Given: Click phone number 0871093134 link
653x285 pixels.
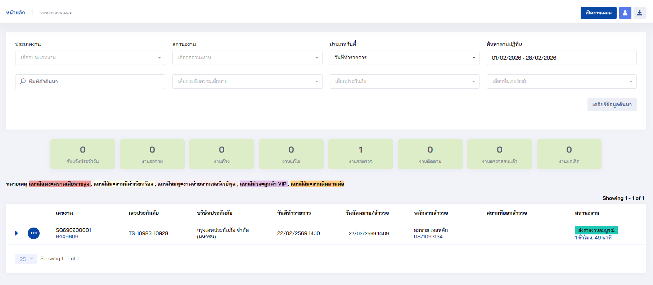Looking at the screenshot, I should click(x=428, y=237).
